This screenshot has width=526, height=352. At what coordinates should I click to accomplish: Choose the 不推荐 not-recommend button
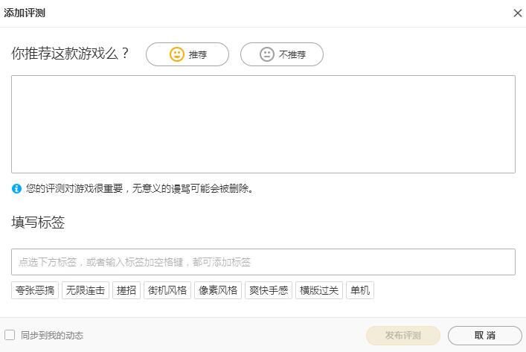[282, 54]
